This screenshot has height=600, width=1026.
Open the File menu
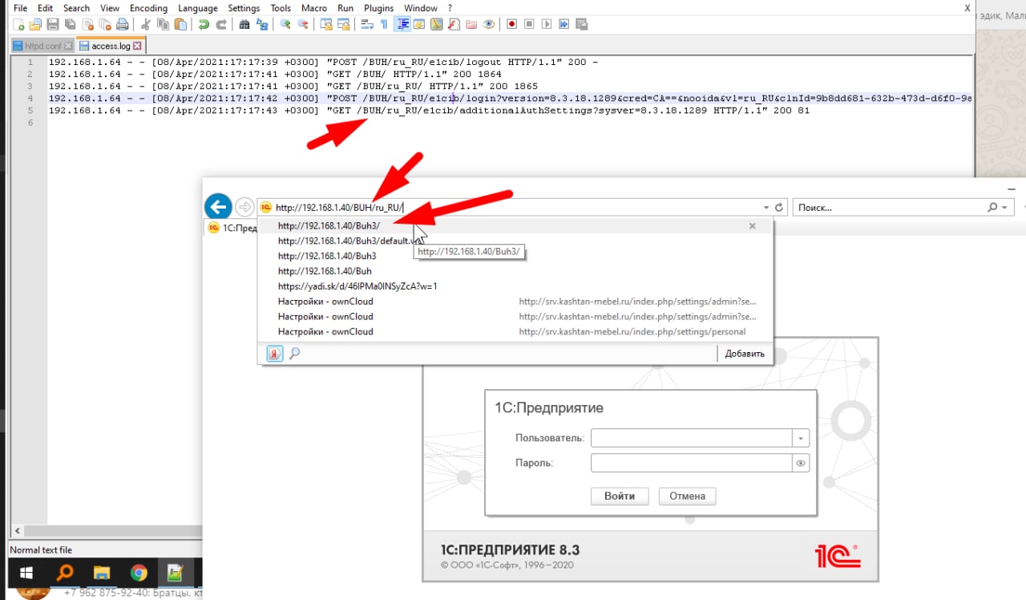(20, 8)
